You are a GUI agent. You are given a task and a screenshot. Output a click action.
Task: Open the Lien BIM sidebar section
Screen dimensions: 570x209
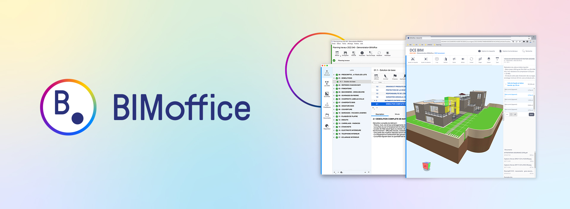click(327, 84)
